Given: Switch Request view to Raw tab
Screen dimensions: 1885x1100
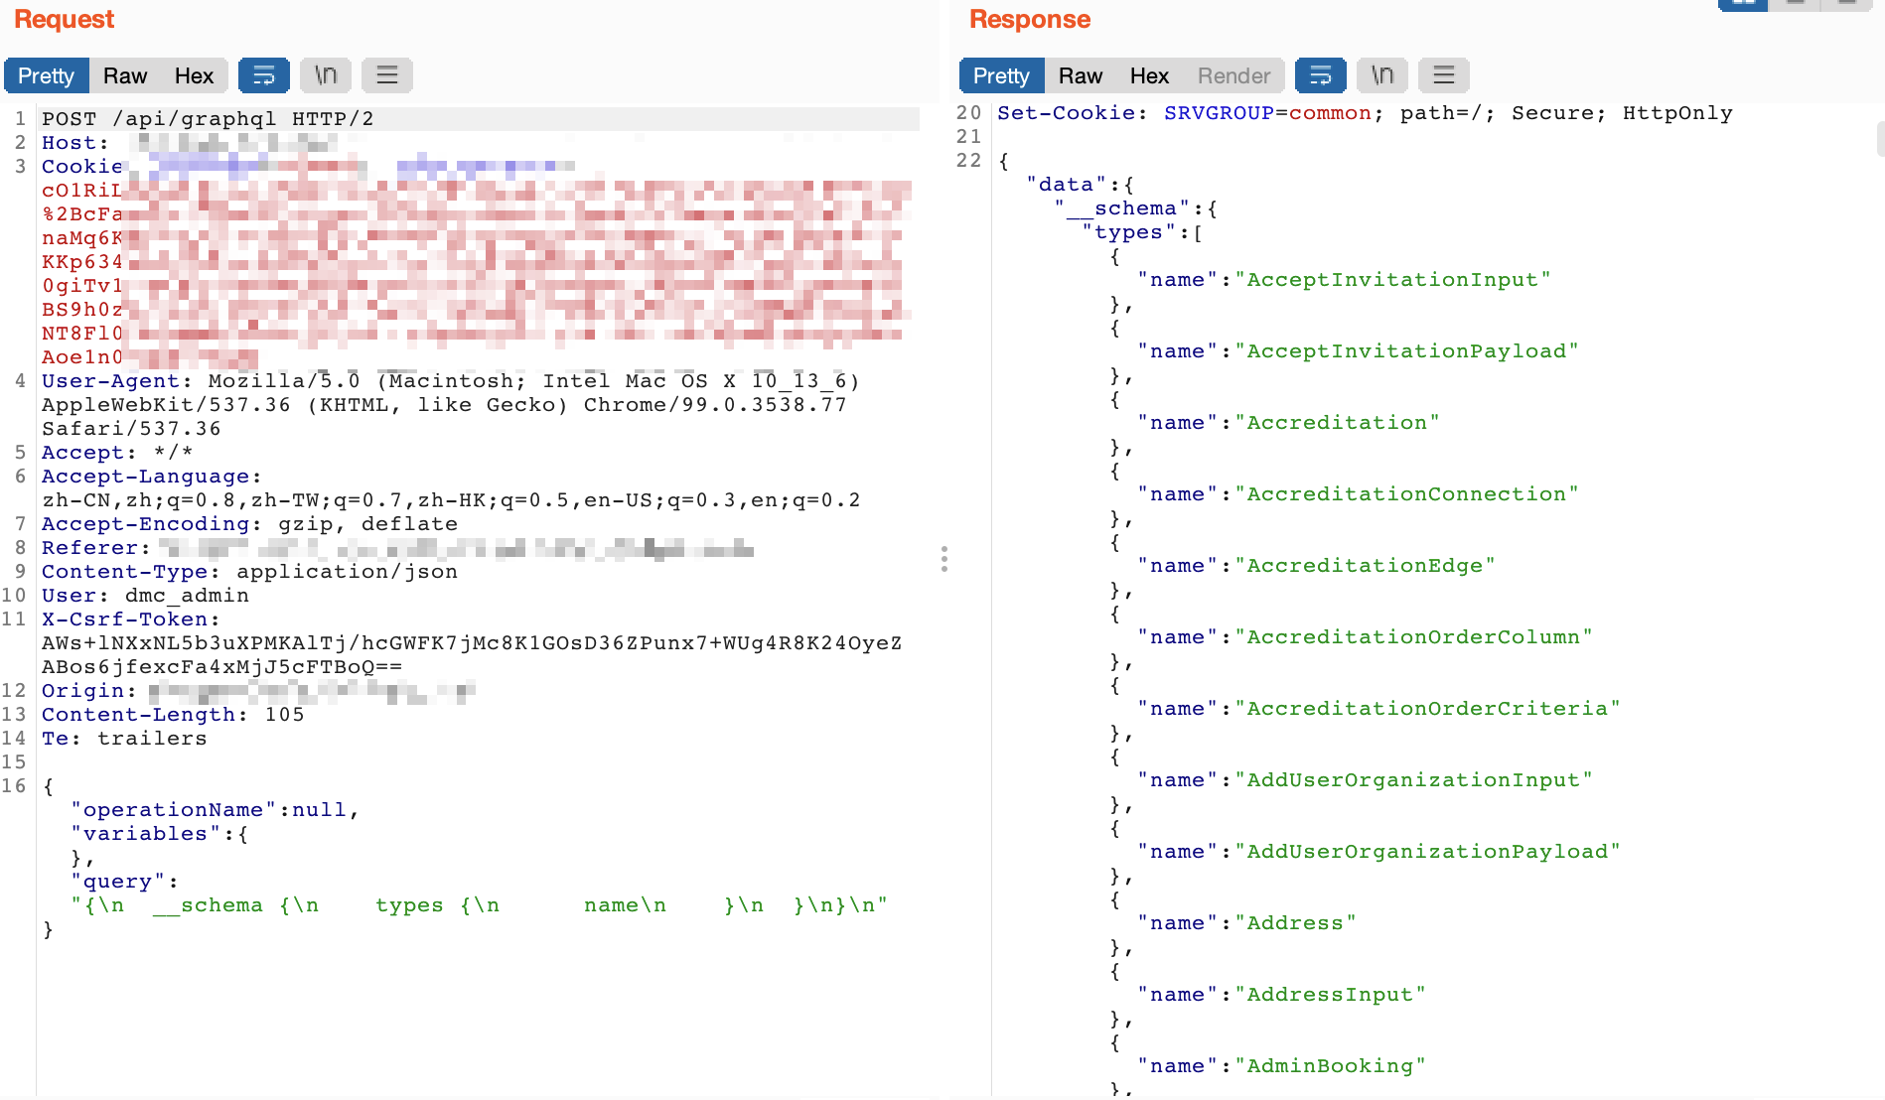Looking at the screenshot, I should coord(125,75).
